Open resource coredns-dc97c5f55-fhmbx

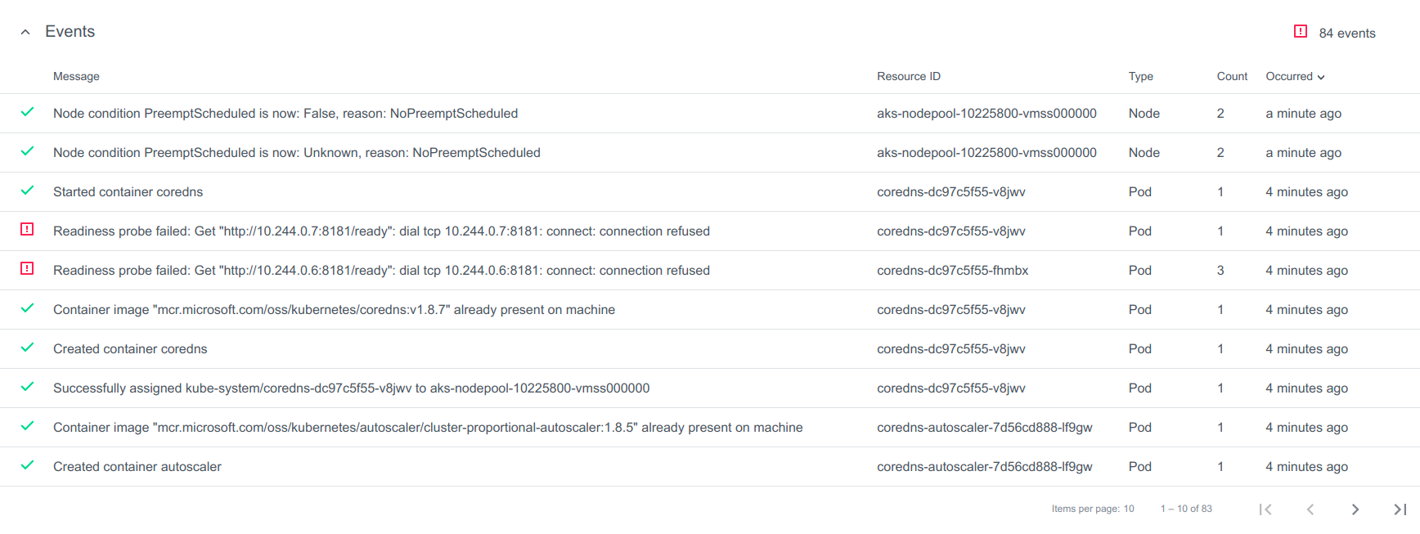pyautogui.click(x=952, y=271)
